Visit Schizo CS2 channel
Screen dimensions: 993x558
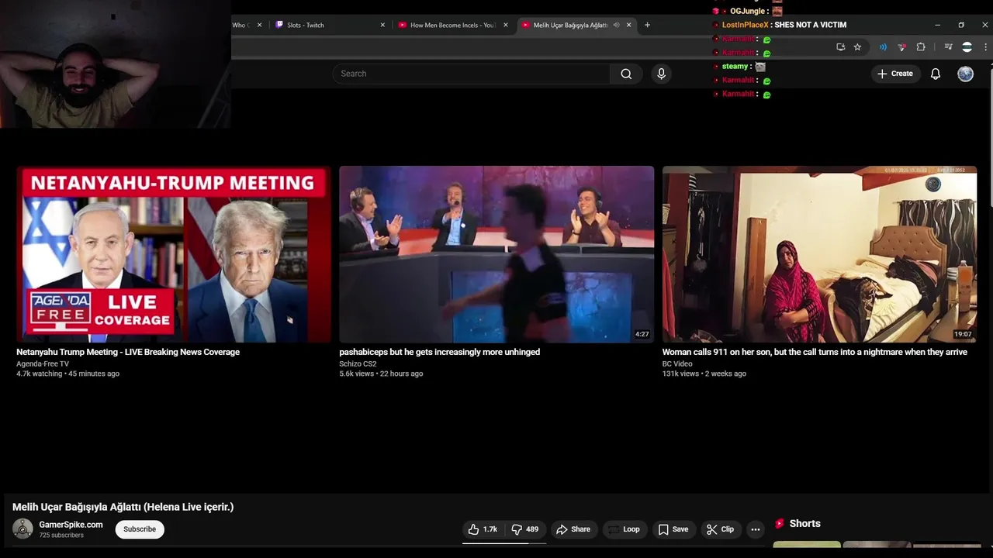[x=358, y=364]
